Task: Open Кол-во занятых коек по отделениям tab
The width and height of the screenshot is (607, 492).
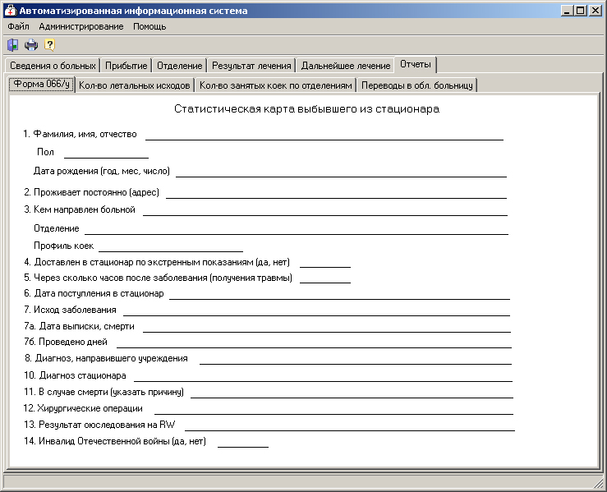Action: tap(276, 85)
